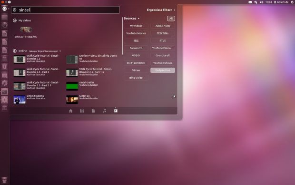The width and height of the screenshot is (295, 185).
Task: Open the sound volume indicator
Action: coord(261,2)
